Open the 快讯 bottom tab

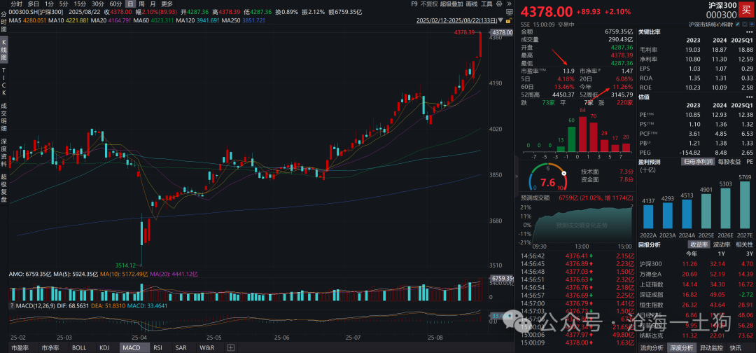click(735, 347)
